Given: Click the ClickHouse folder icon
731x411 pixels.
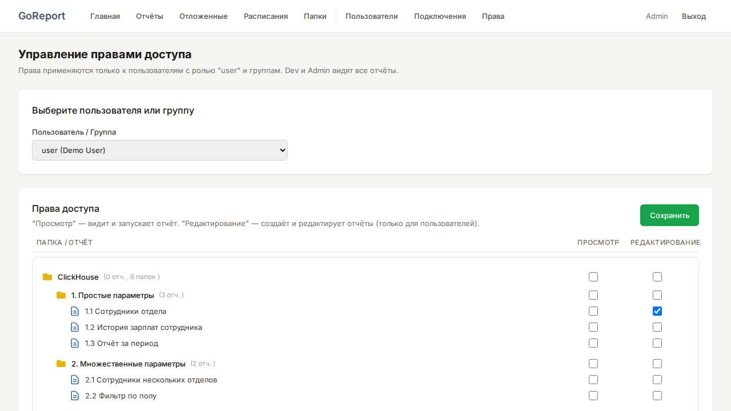Looking at the screenshot, I should pos(47,277).
